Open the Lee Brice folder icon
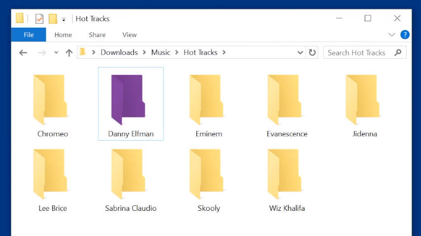Screen dimensions: 421x236 pyautogui.click(x=50, y=174)
